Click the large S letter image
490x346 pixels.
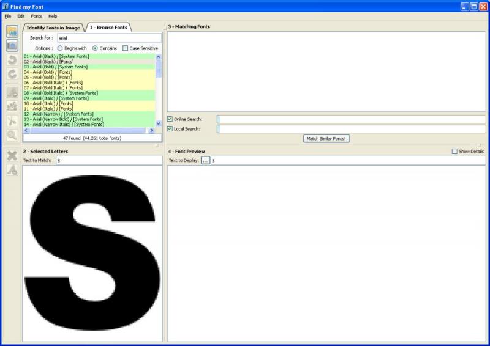click(x=92, y=252)
